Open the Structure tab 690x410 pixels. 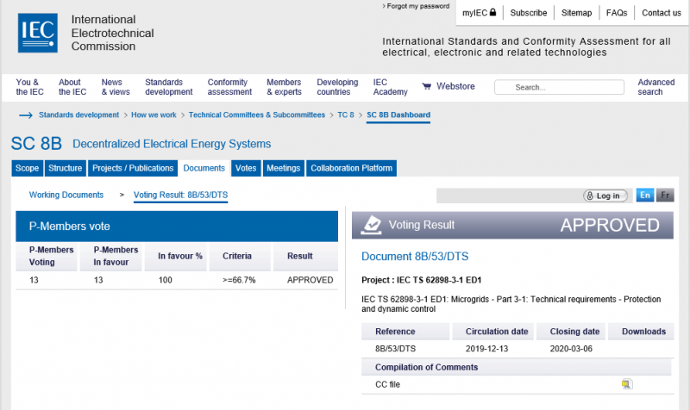click(x=66, y=169)
